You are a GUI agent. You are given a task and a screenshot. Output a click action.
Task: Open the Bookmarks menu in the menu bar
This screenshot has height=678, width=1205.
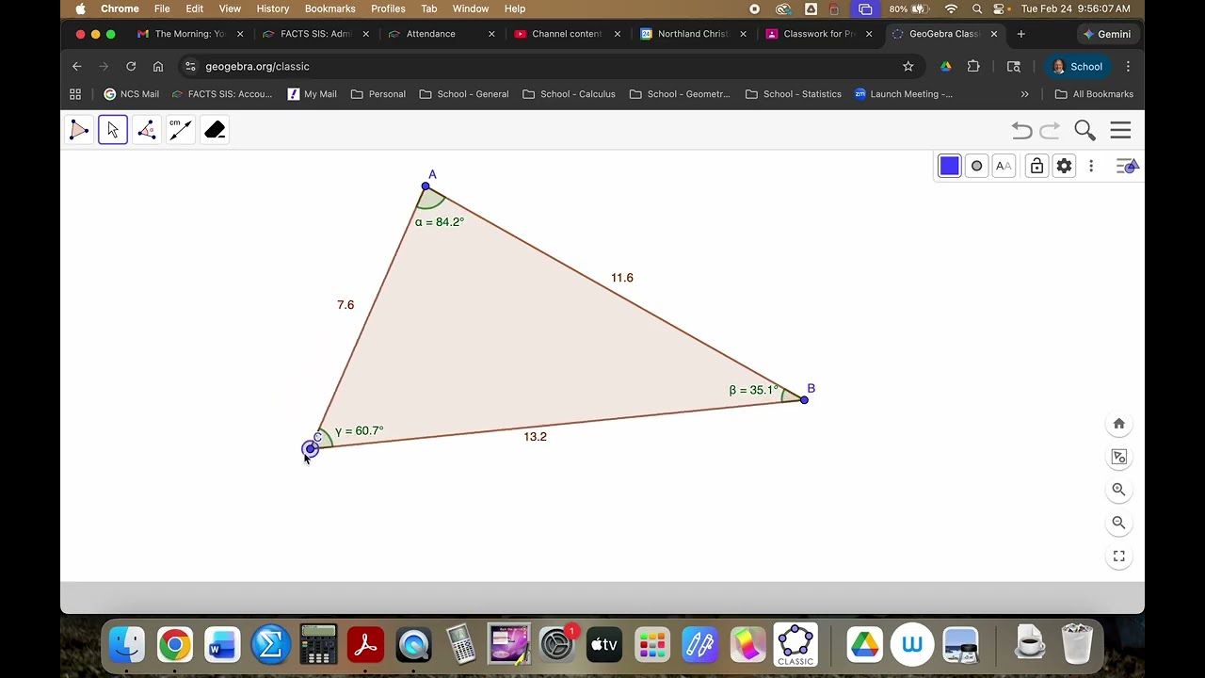[329, 8]
